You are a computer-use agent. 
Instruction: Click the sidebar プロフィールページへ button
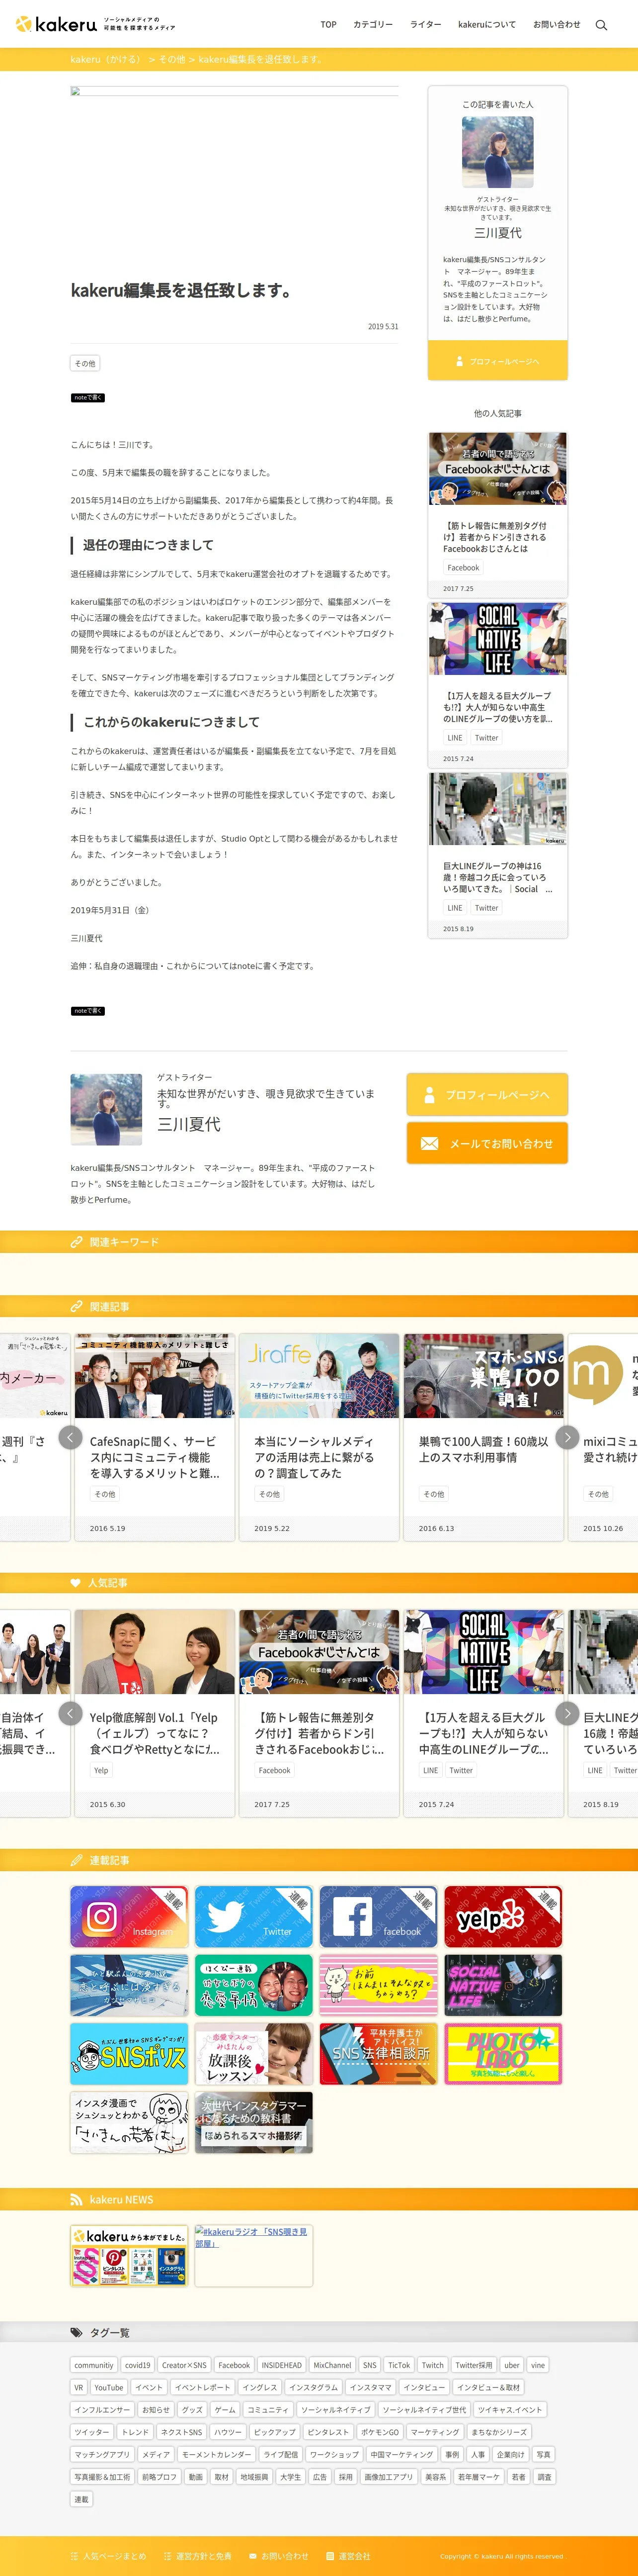[x=497, y=361]
